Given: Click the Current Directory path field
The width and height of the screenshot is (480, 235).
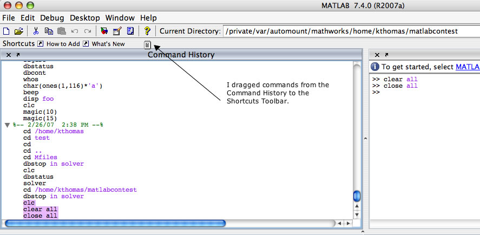Looking at the screenshot, I should 349,31.
